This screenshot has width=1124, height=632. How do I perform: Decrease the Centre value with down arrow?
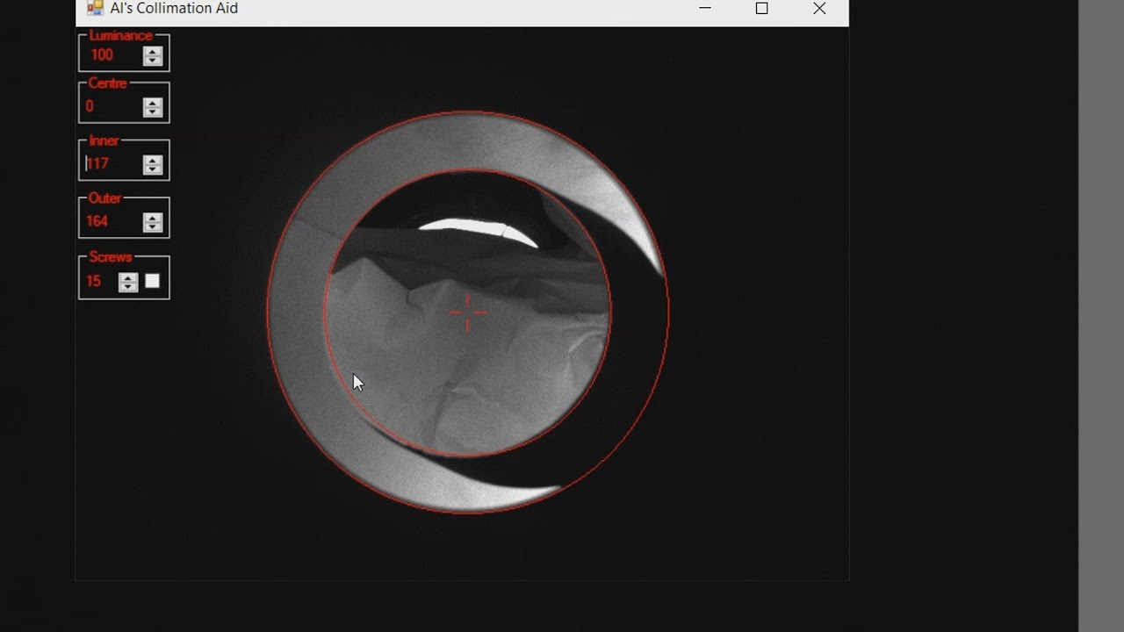(153, 112)
